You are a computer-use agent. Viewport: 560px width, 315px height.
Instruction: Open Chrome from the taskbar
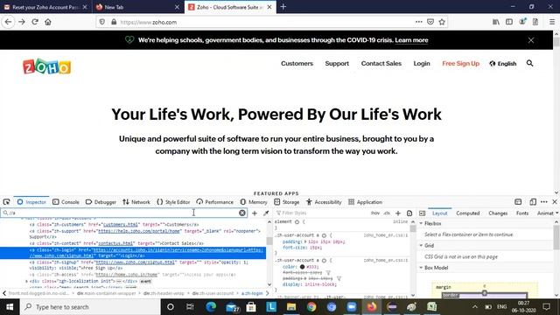pos(311,307)
